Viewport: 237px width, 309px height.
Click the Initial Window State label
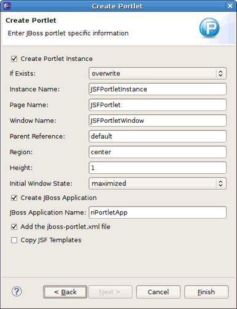click(41, 184)
